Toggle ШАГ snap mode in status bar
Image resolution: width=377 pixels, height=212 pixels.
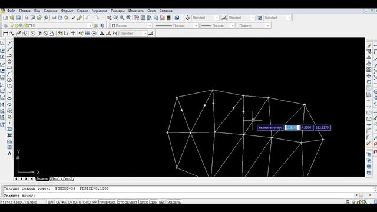[51, 202]
